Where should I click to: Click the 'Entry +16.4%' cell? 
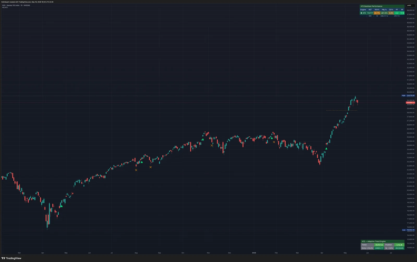[367, 248]
